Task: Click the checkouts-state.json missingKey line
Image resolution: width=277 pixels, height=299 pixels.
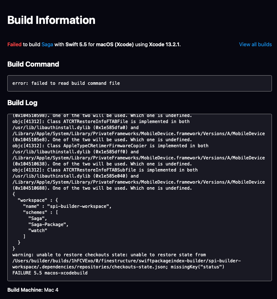Action: pos(118,267)
